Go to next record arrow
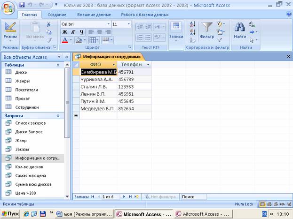Image resolution: width=293 pixels, height=219 pixels. [x=124, y=196]
